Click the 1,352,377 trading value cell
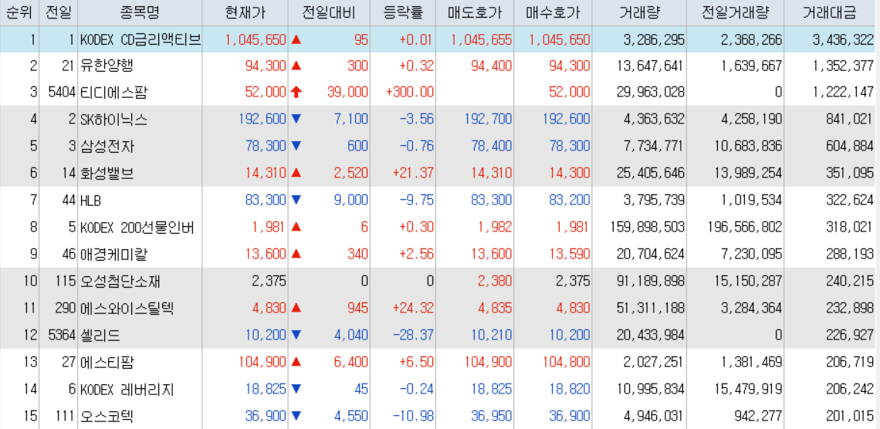880x429 pixels. [842, 66]
